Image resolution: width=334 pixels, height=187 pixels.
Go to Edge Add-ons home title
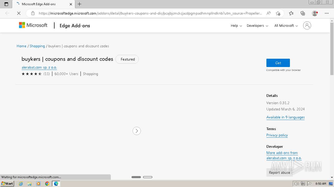(x=75, y=25)
